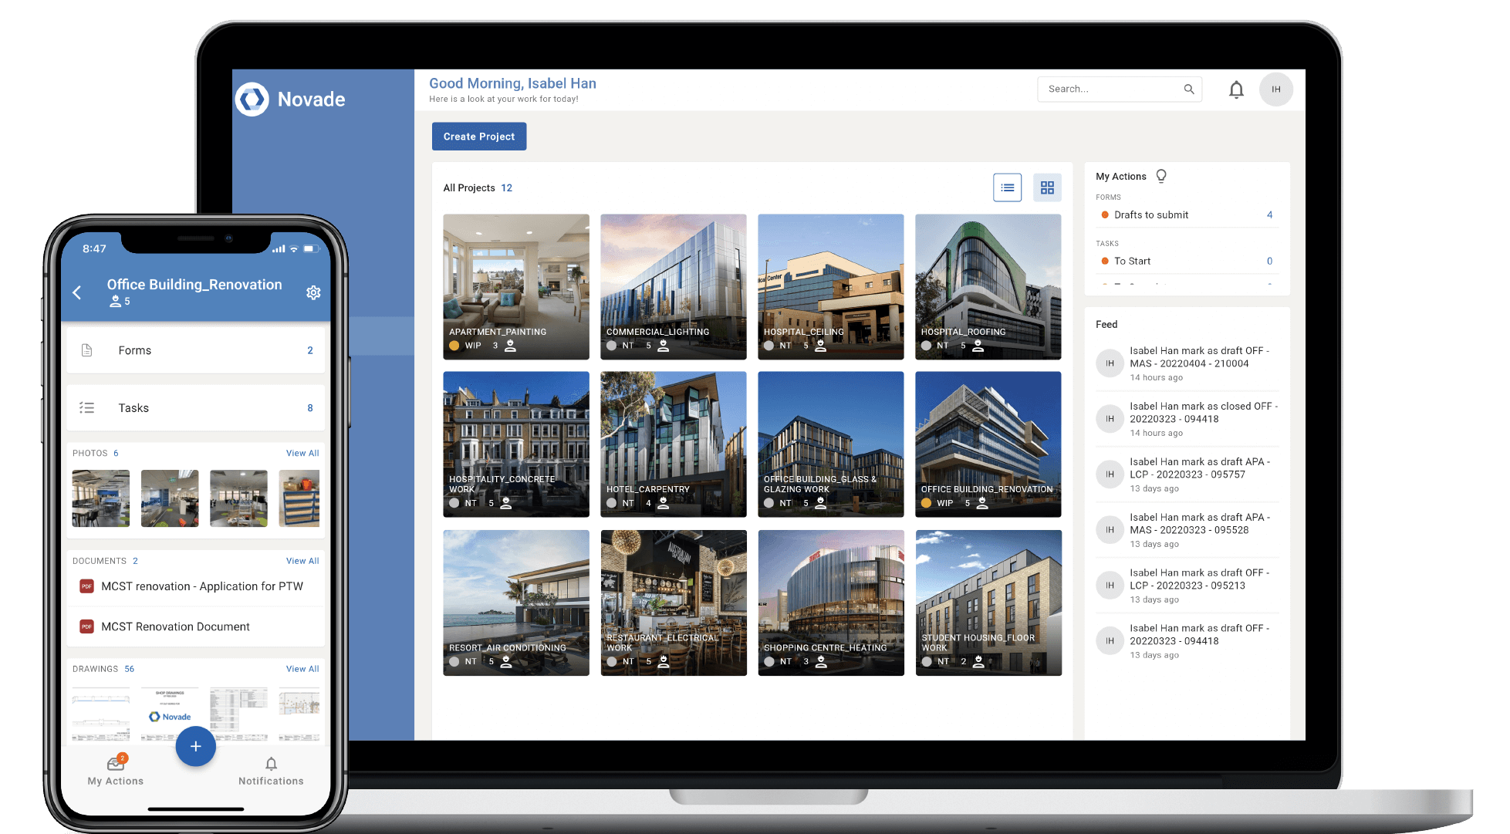Click the grid view toggle icon
This screenshot has width=1510, height=834.
(1046, 187)
